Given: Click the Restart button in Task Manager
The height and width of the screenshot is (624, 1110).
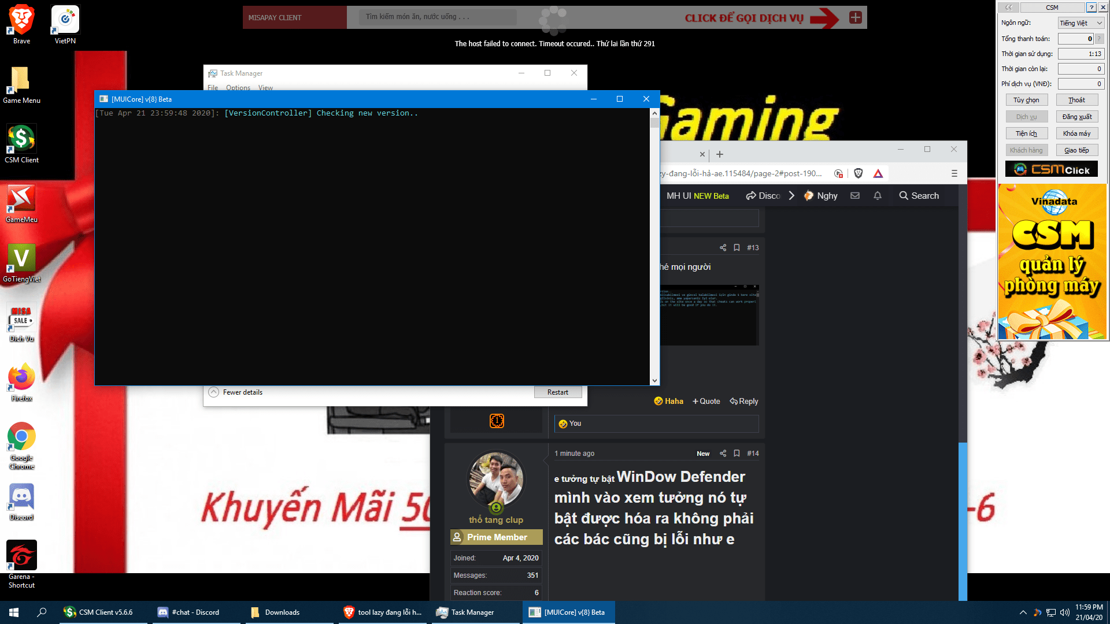Looking at the screenshot, I should 558,392.
